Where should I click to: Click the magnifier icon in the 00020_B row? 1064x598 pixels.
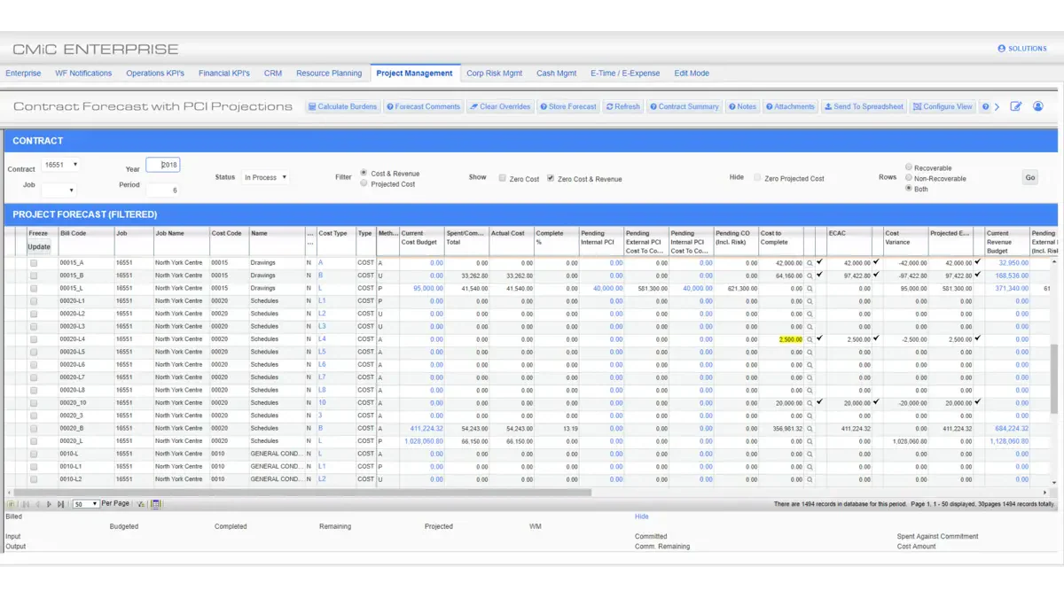click(810, 429)
